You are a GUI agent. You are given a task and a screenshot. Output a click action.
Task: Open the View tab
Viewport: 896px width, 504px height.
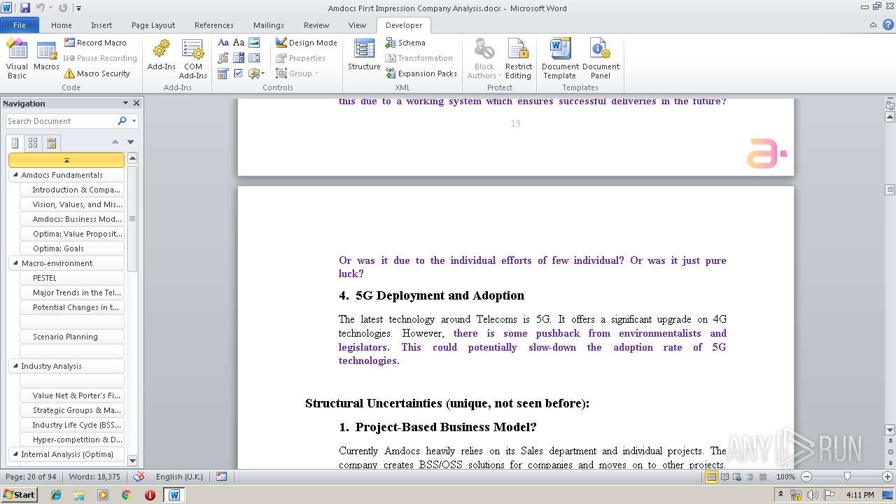tap(357, 25)
